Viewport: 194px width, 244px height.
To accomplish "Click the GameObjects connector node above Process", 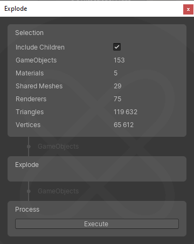I will [x=29, y=191].
